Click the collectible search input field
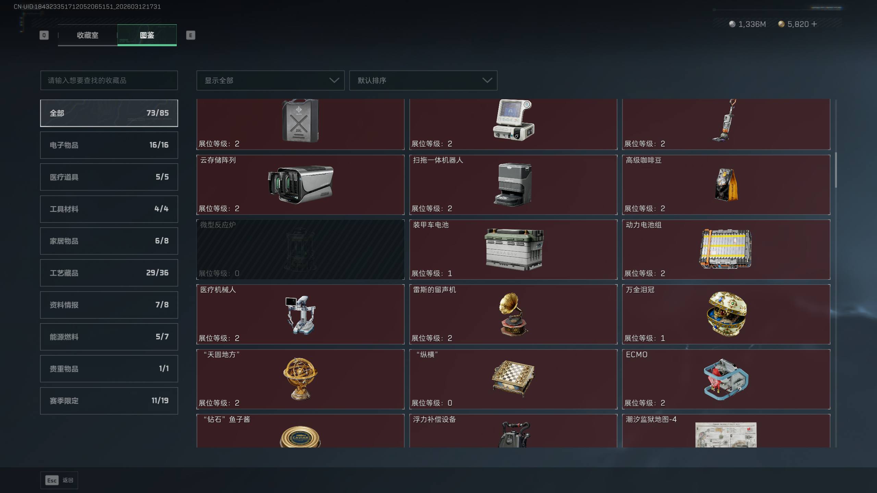877x493 pixels. tap(109, 80)
